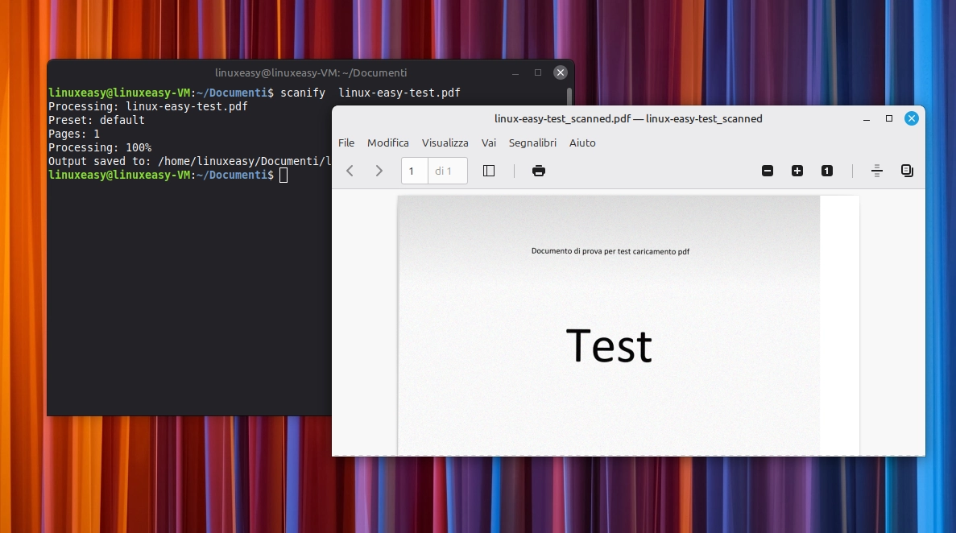This screenshot has width=956, height=533.
Task: Click the large Test text in PDF
Action: [609, 346]
